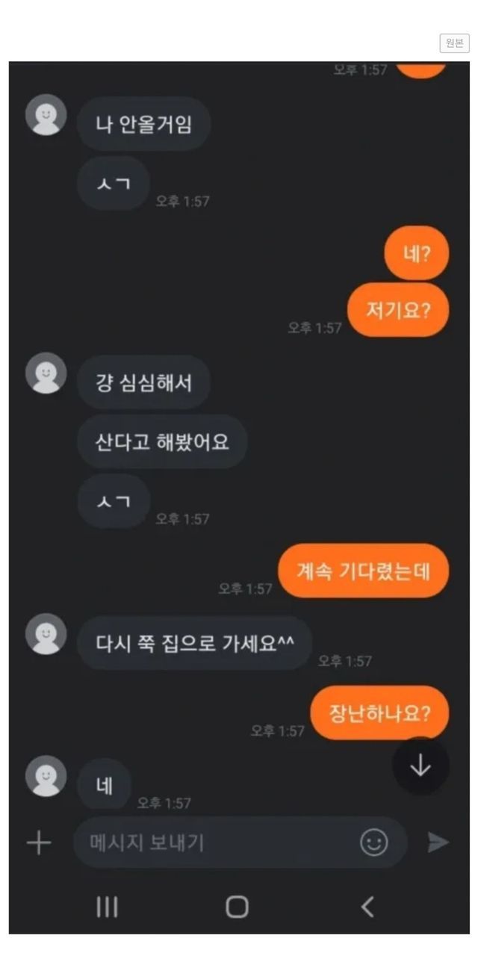Open profile avatar beside 나 안올거임
Screen dimensions: 478x956
point(46,115)
